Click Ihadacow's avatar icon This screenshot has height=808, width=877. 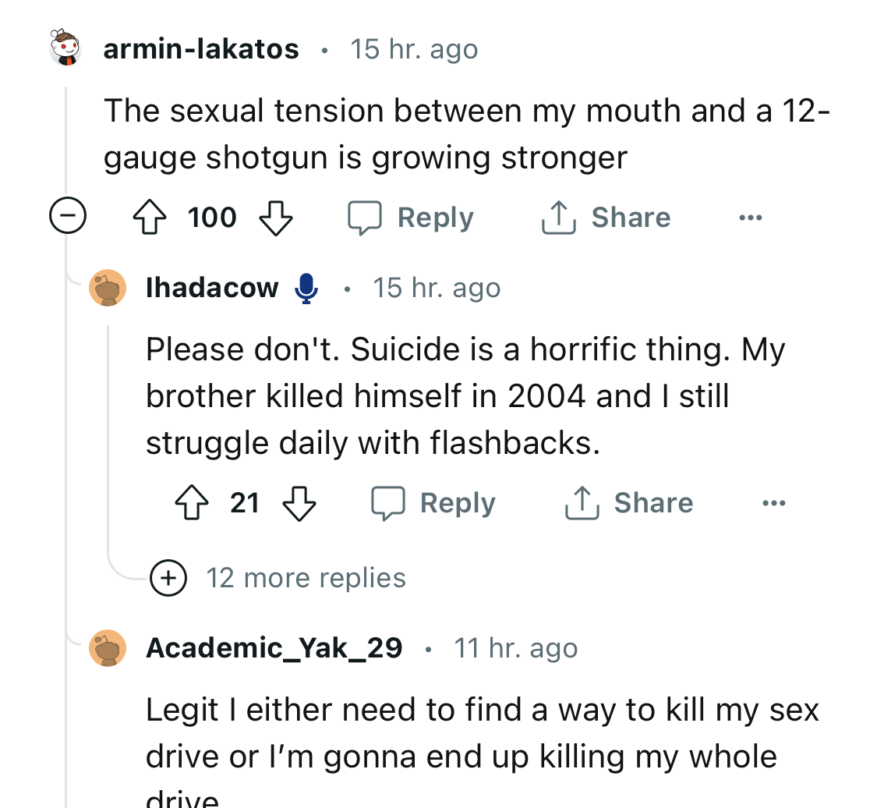point(108,288)
